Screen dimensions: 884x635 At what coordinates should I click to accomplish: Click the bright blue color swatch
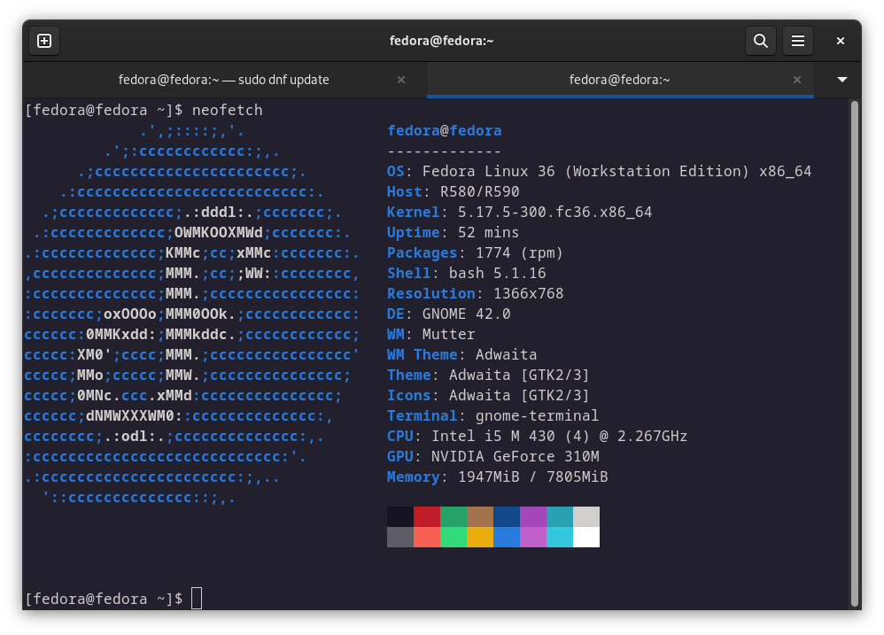pyautogui.click(x=507, y=537)
